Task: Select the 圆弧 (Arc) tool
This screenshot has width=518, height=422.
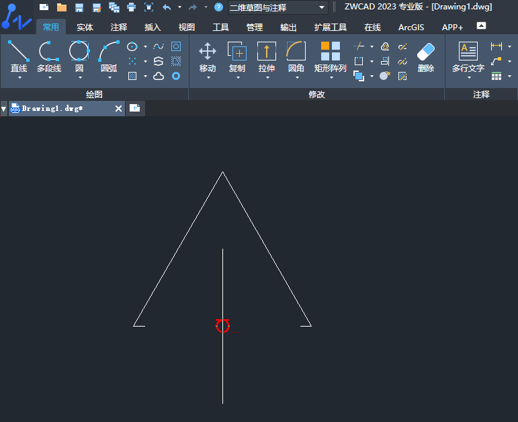Action: [x=109, y=56]
